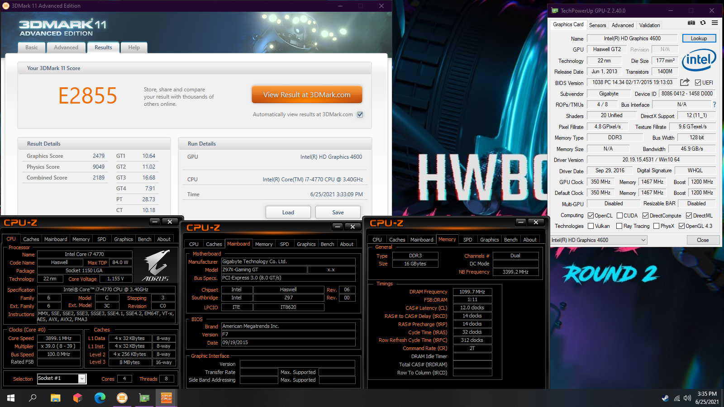
Task: Click the GPU-Z refresh icon
Action: (703, 23)
